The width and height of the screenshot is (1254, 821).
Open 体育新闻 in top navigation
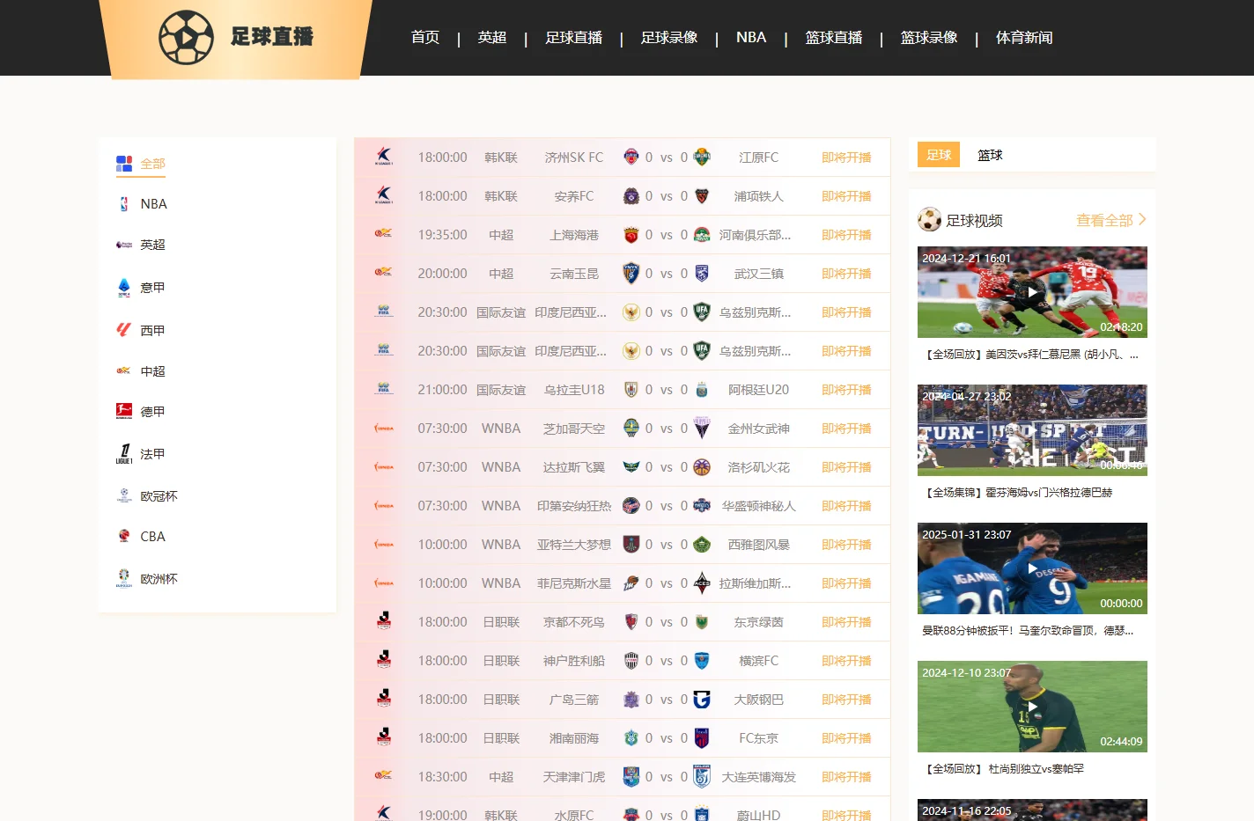[1024, 38]
